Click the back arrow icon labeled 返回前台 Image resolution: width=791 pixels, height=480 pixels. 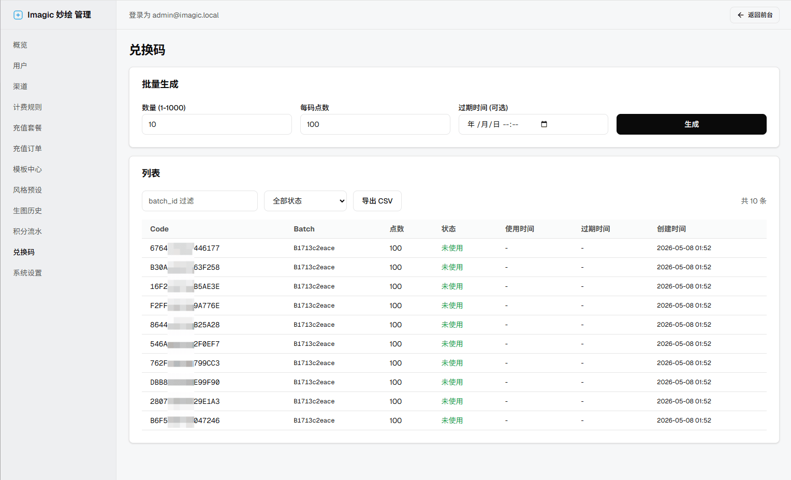(741, 15)
